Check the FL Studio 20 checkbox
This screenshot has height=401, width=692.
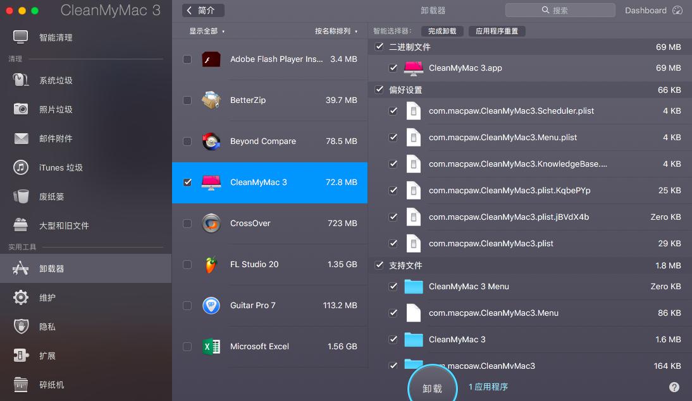[187, 265]
